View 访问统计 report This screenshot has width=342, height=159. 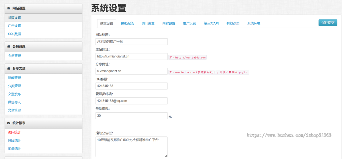tap(14, 132)
